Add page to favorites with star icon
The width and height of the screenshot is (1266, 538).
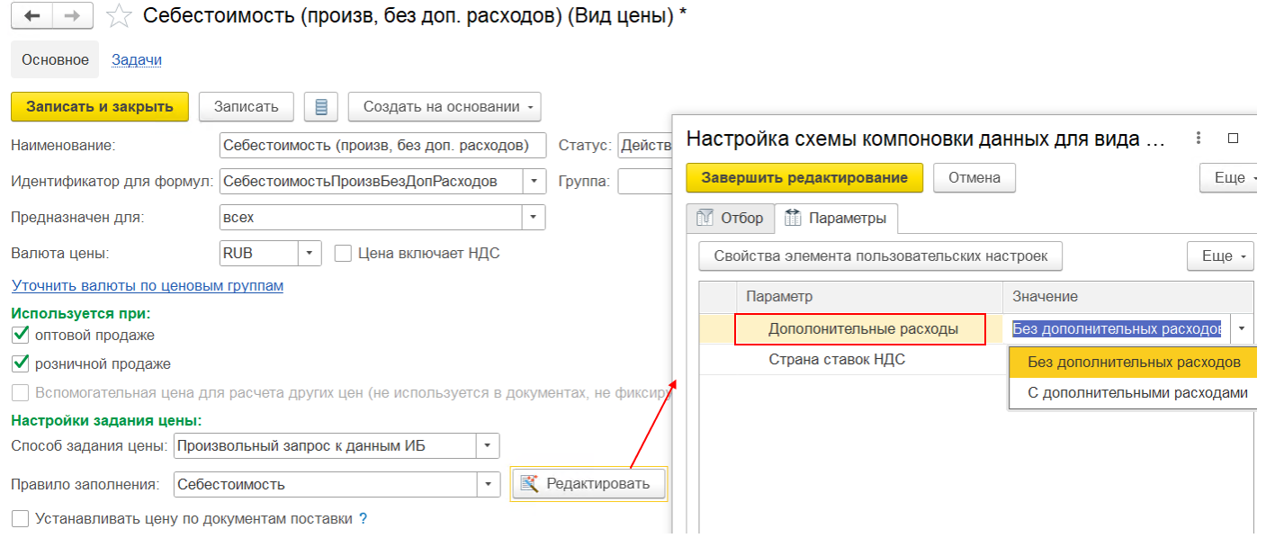(x=119, y=16)
